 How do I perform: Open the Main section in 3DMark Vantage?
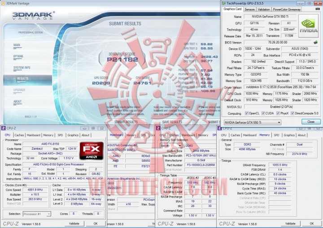pos(17,45)
